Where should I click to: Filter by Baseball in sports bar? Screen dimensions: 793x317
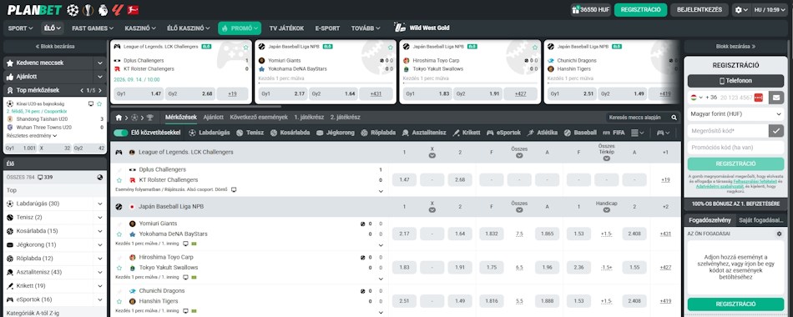coord(581,133)
